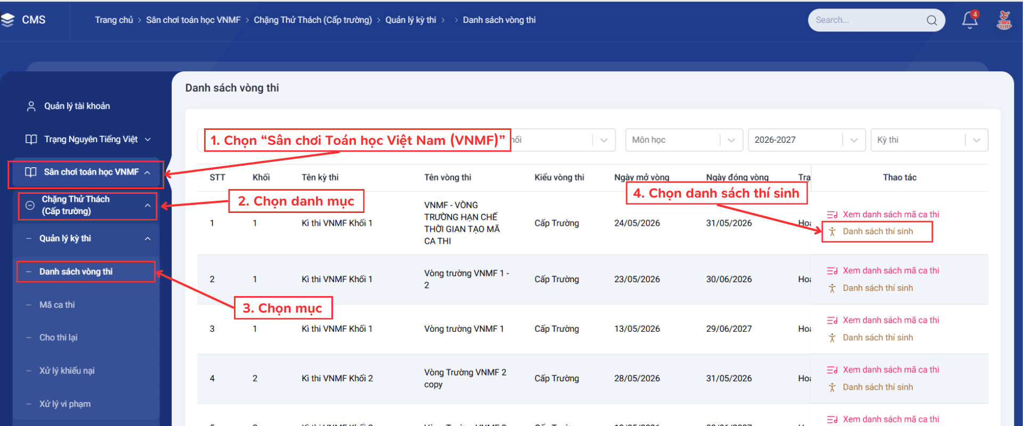Image resolution: width=1023 pixels, height=426 pixels.
Task: Open Xem danh sách mã ca thi for row 2
Action: coord(891,271)
